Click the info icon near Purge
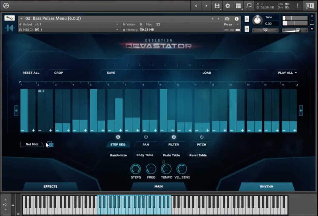Screen dimensions: 318x216 pyautogui.click(x=236, y=18)
